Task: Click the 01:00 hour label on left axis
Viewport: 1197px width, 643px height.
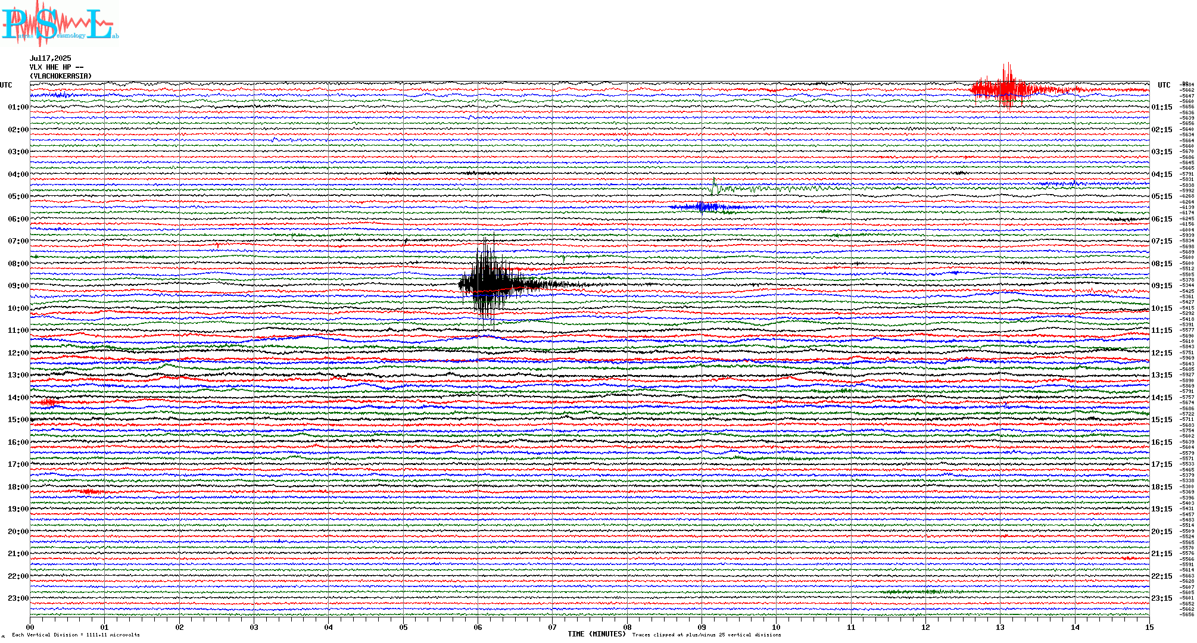Action: [18, 107]
